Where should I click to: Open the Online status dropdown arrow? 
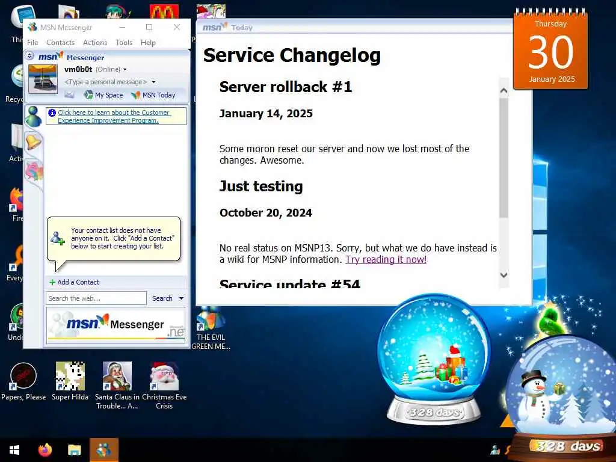tap(125, 70)
